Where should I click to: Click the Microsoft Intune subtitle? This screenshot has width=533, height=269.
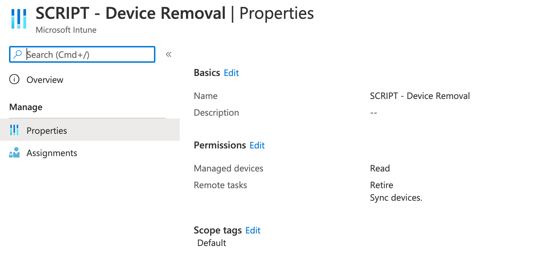coord(66,30)
